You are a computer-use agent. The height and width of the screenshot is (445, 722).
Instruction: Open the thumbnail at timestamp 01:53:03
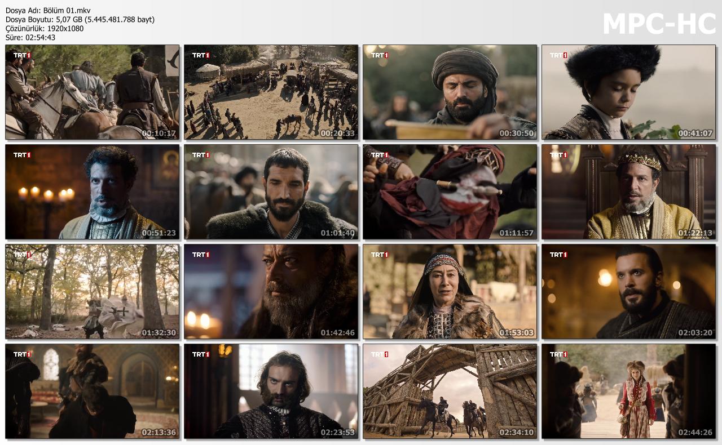click(x=450, y=292)
